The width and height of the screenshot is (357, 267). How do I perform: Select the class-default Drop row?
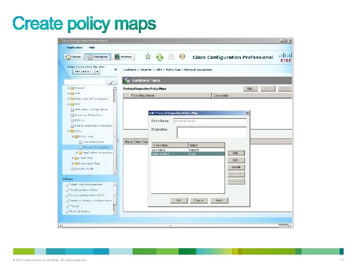[188, 154]
